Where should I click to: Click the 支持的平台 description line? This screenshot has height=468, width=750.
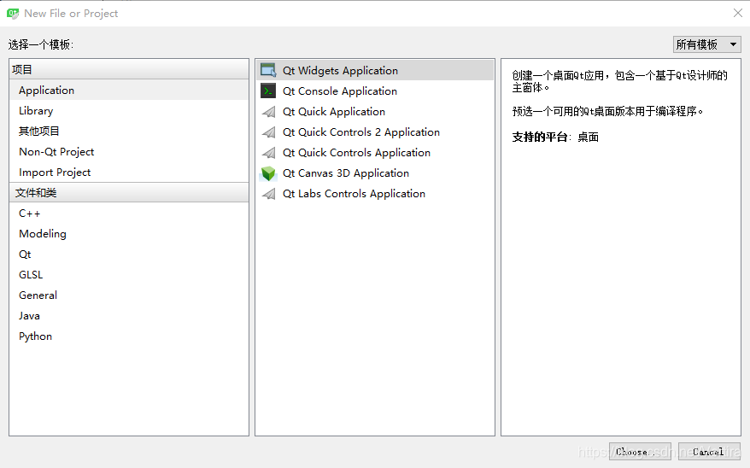point(555,137)
